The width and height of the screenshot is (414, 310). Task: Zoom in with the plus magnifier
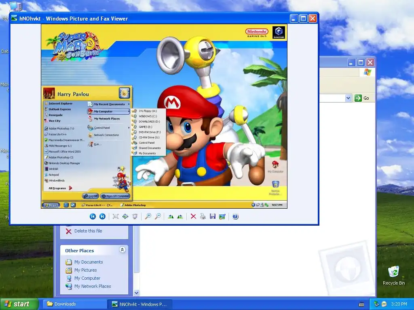tap(148, 216)
